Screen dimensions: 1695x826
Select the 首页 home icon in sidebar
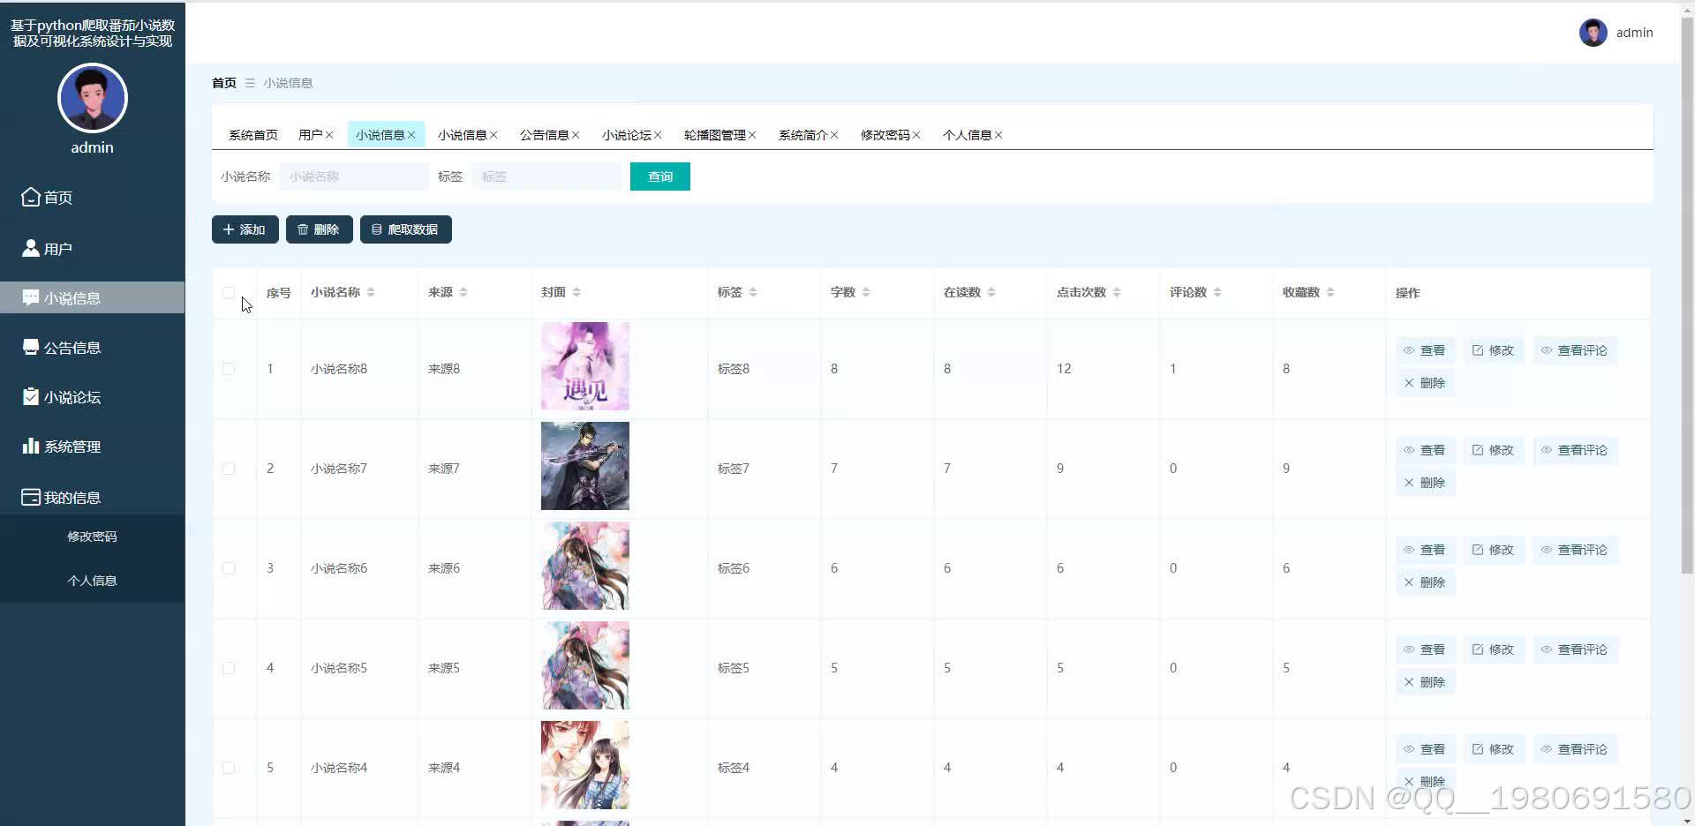(x=29, y=198)
